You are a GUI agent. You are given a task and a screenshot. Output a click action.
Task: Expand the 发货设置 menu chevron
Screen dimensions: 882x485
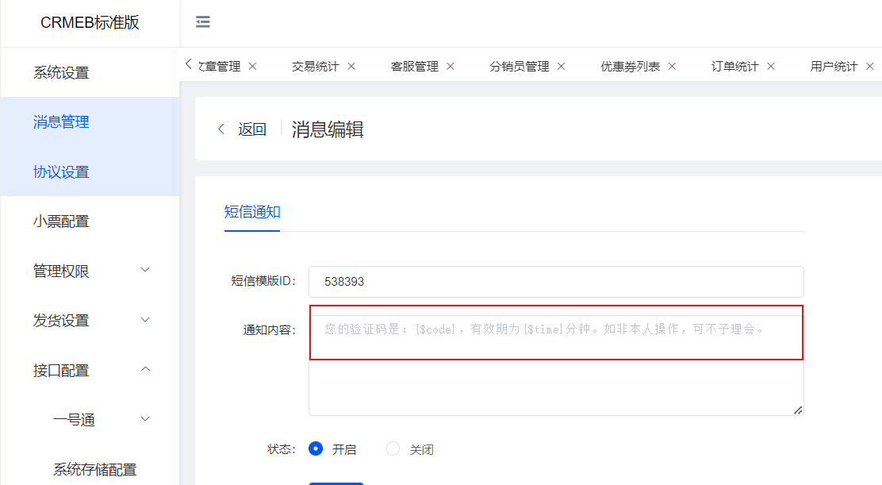click(x=145, y=320)
